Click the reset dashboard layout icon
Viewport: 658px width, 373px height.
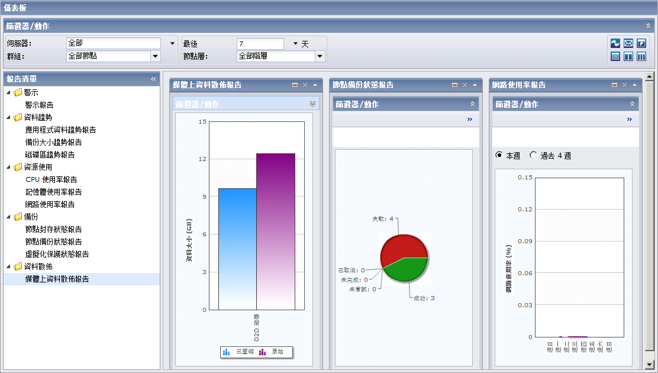(x=641, y=43)
